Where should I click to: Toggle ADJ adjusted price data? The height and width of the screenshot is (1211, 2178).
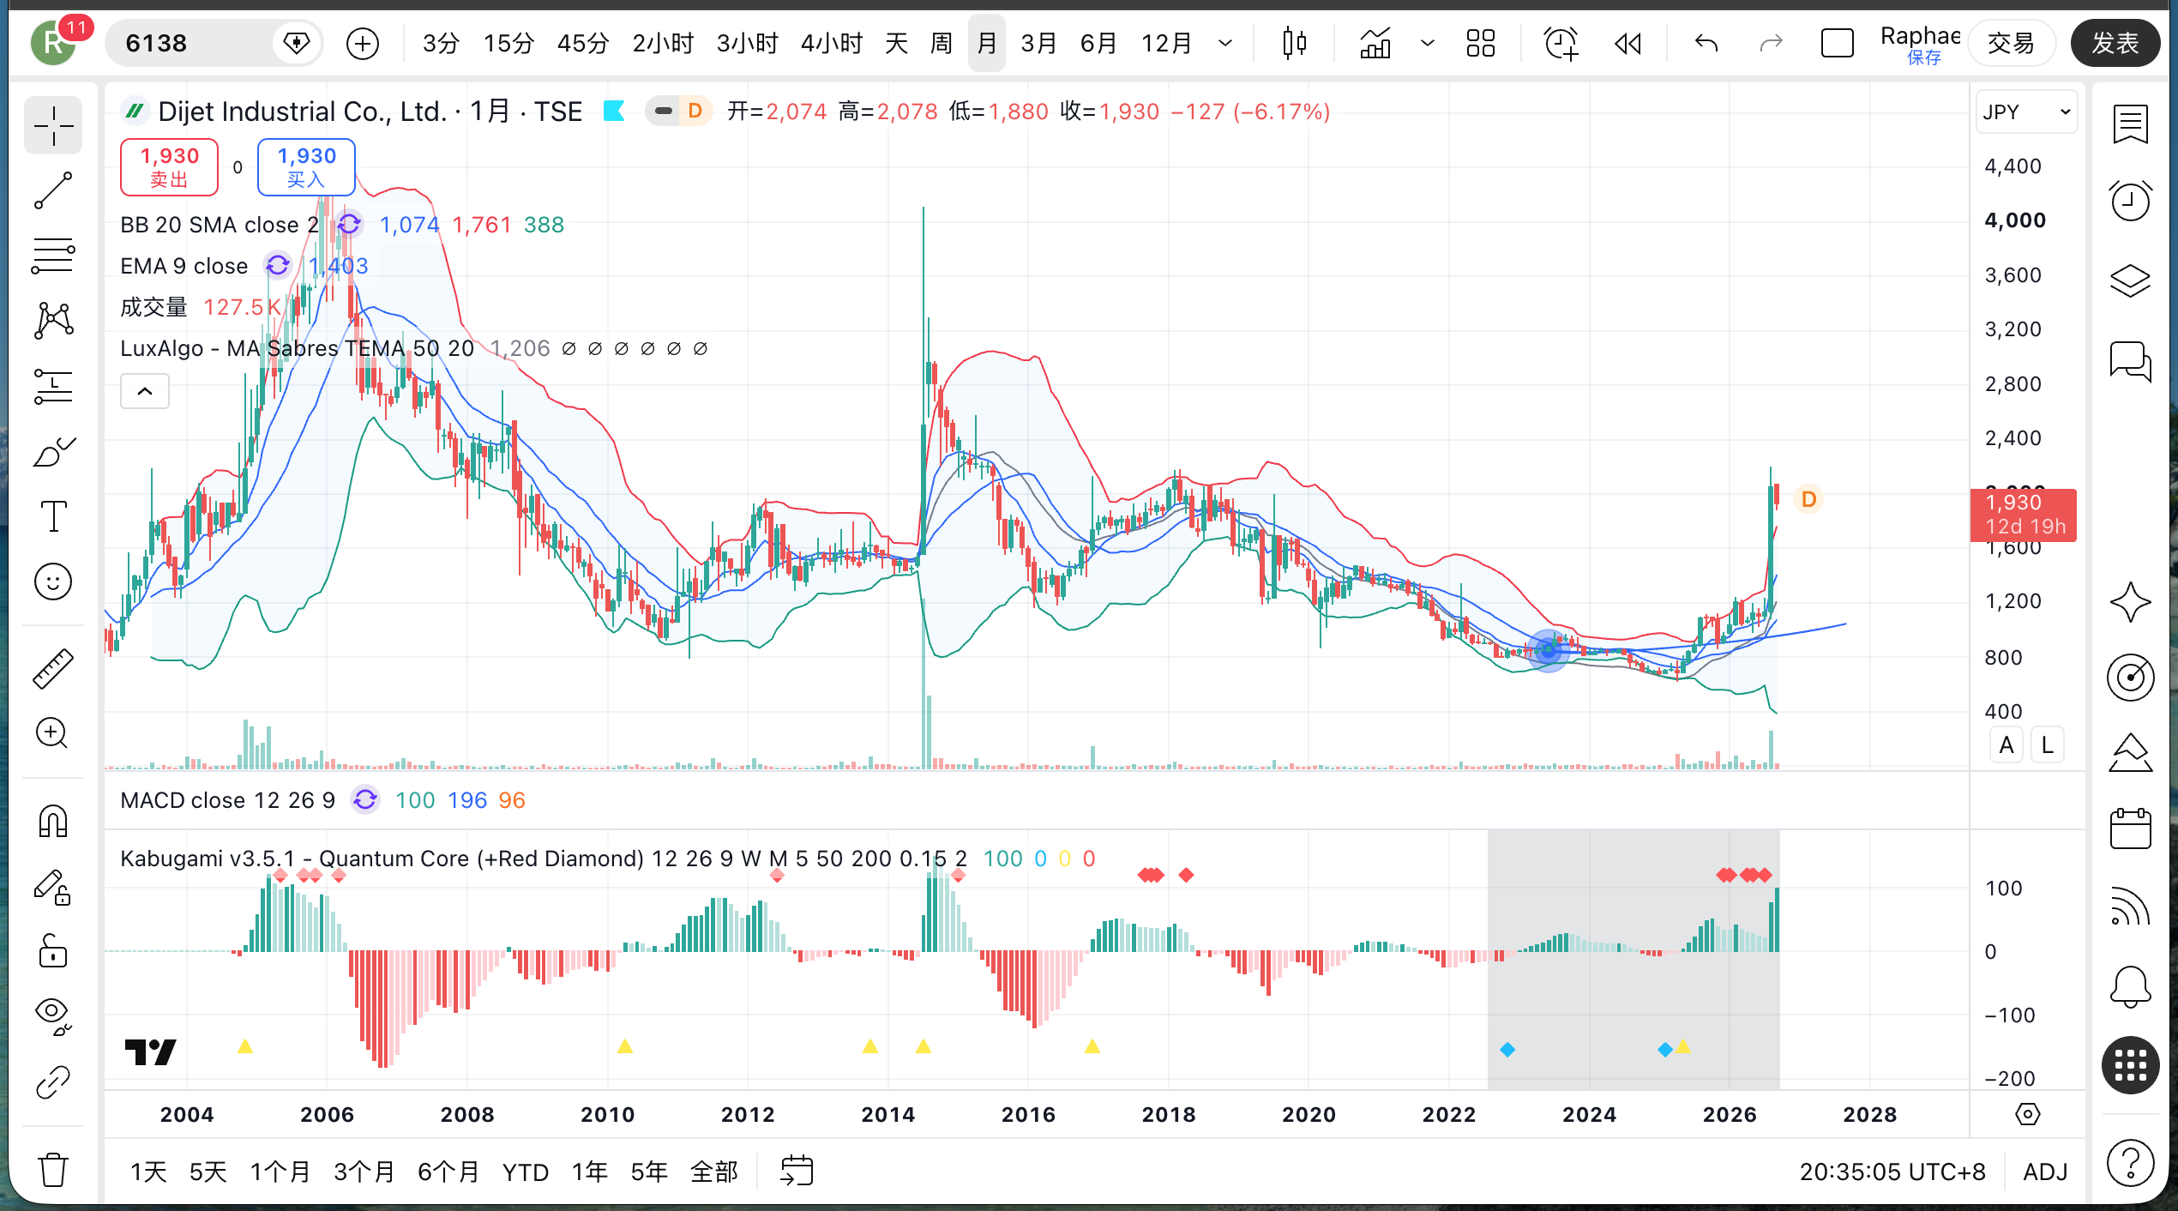pyautogui.click(x=2045, y=1172)
